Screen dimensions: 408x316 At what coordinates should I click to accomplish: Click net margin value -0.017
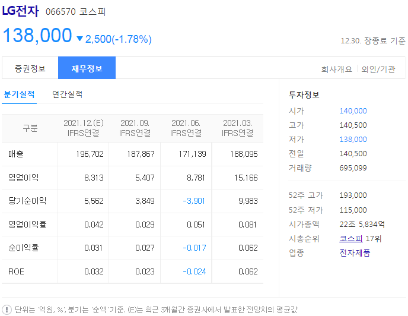tap(195, 248)
